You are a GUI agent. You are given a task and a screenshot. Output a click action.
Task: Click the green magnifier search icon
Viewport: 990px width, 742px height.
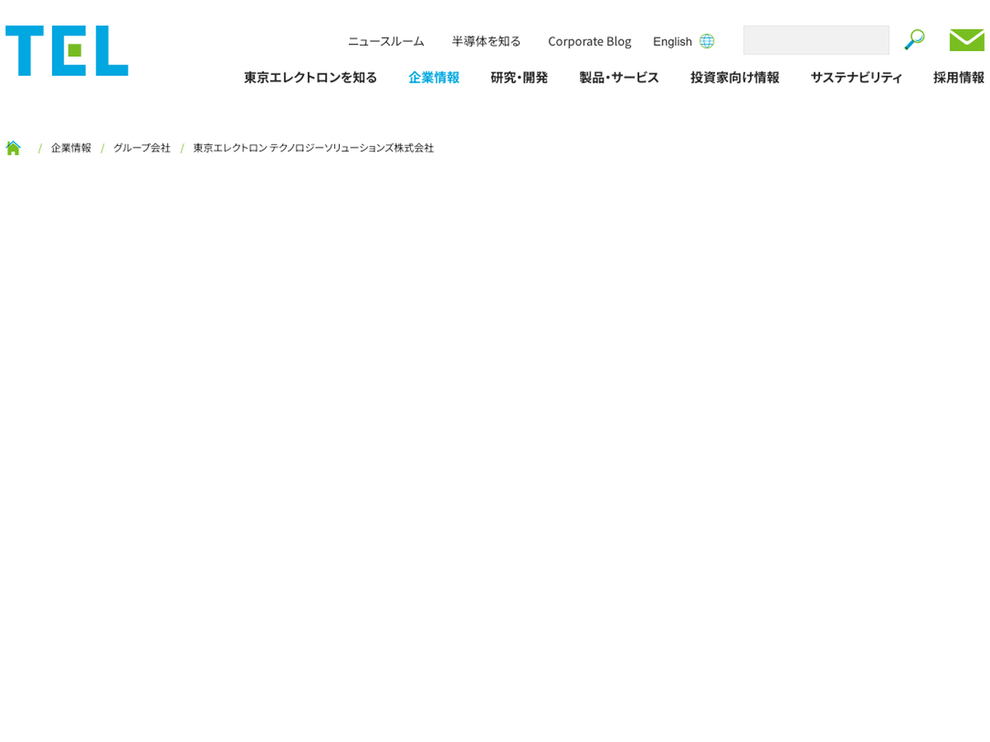(914, 40)
